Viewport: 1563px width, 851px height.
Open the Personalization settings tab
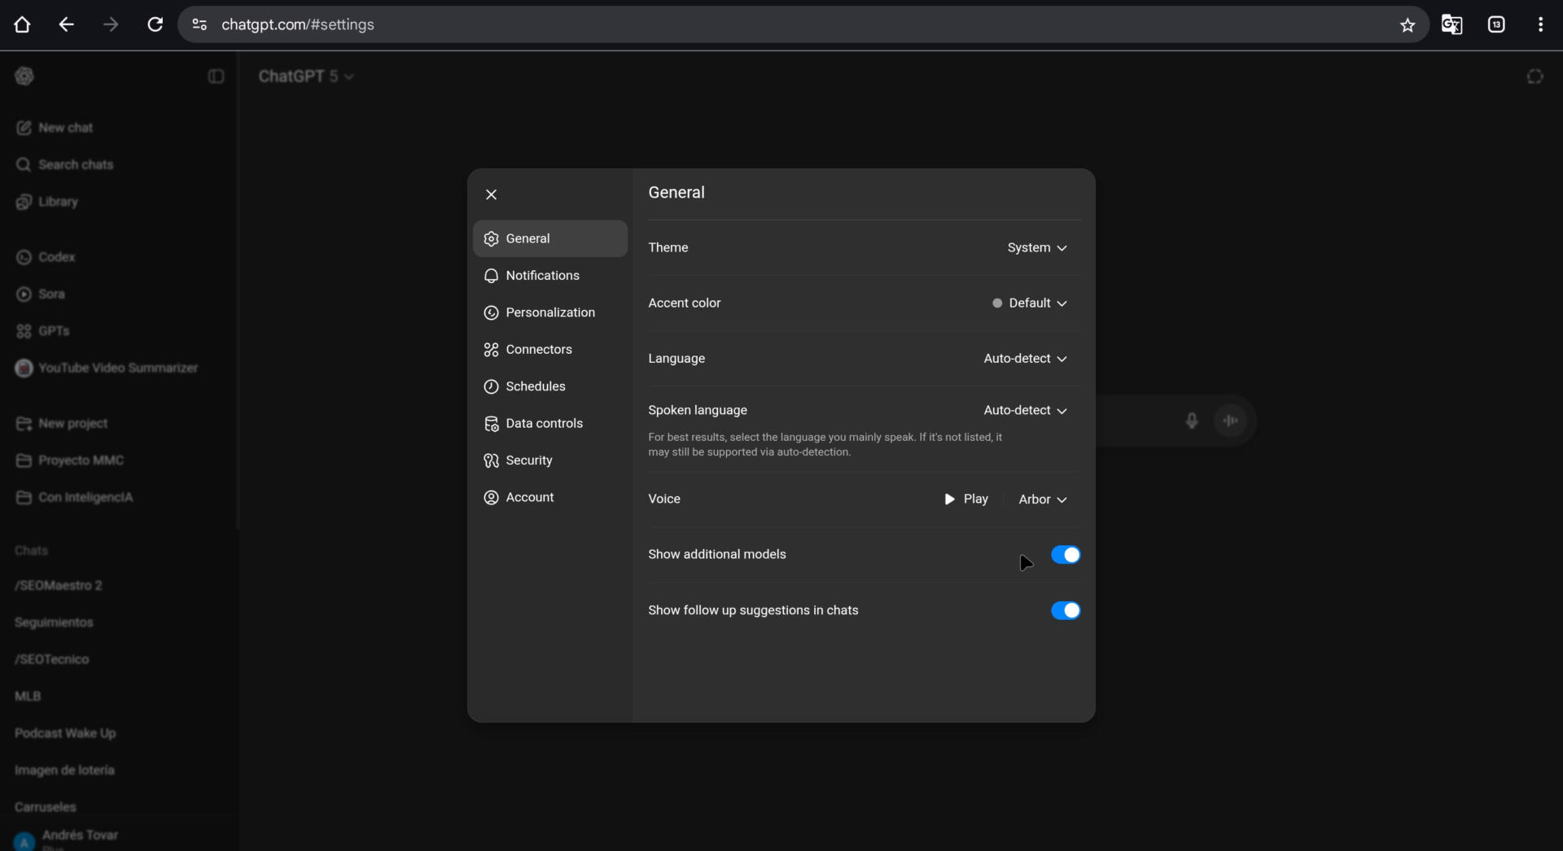point(550,312)
